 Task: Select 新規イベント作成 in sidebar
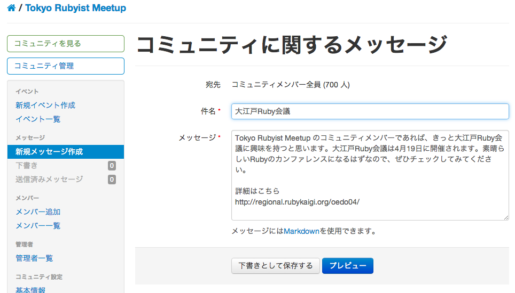point(45,105)
